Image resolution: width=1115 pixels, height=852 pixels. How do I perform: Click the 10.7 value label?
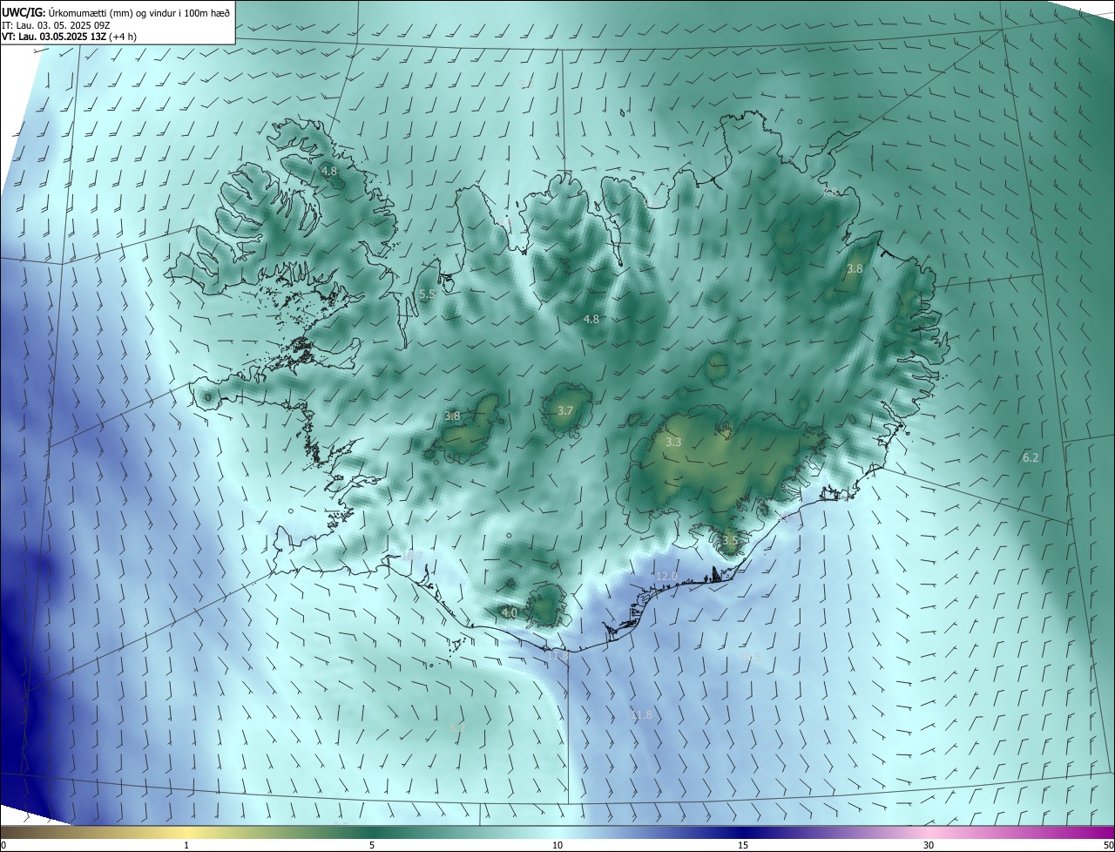click(x=411, y=556)
